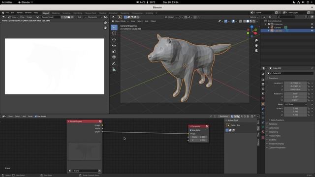Screen dimensions: 315x177
Task: Toggle X-ray mode in viewport header
Action: (x=241, y=21)
